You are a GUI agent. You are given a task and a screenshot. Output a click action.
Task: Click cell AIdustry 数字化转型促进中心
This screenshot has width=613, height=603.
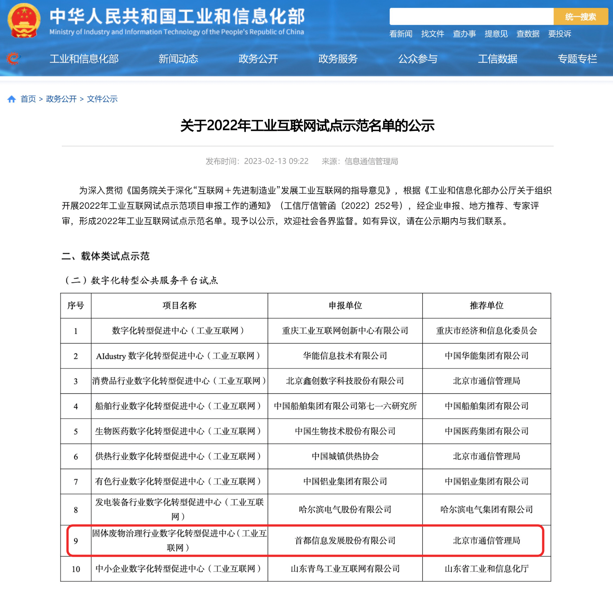tap(179, 356)
